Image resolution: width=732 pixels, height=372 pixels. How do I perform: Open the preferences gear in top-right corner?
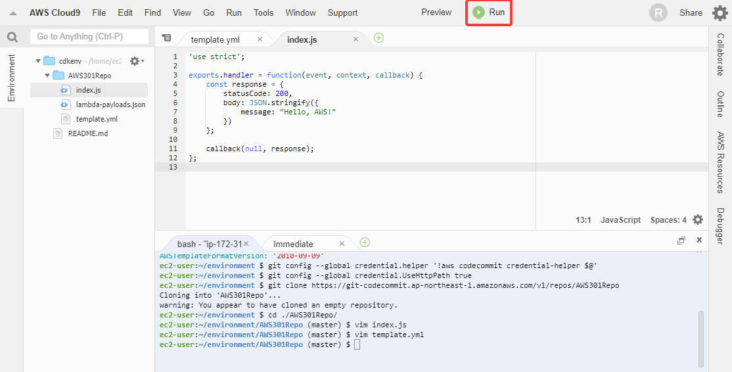pyautogui.click(x=720, y=12)
